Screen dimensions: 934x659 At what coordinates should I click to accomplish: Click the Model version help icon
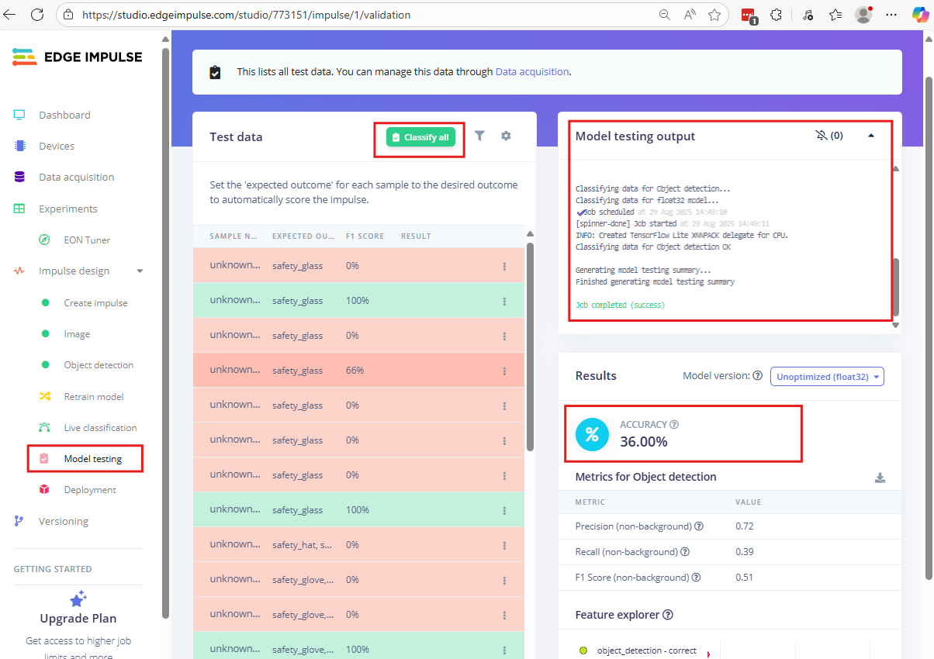point(757,376)
